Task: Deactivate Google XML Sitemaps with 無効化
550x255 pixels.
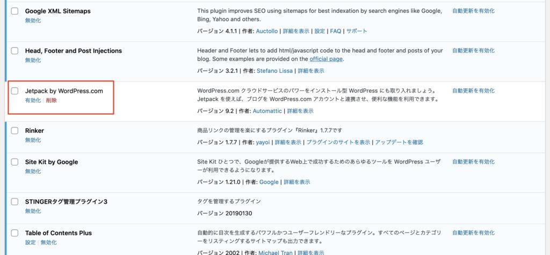Action: (33, 20)
